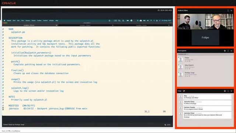
Task: Click the LiveWebinar link in footer
Action: 16,131
